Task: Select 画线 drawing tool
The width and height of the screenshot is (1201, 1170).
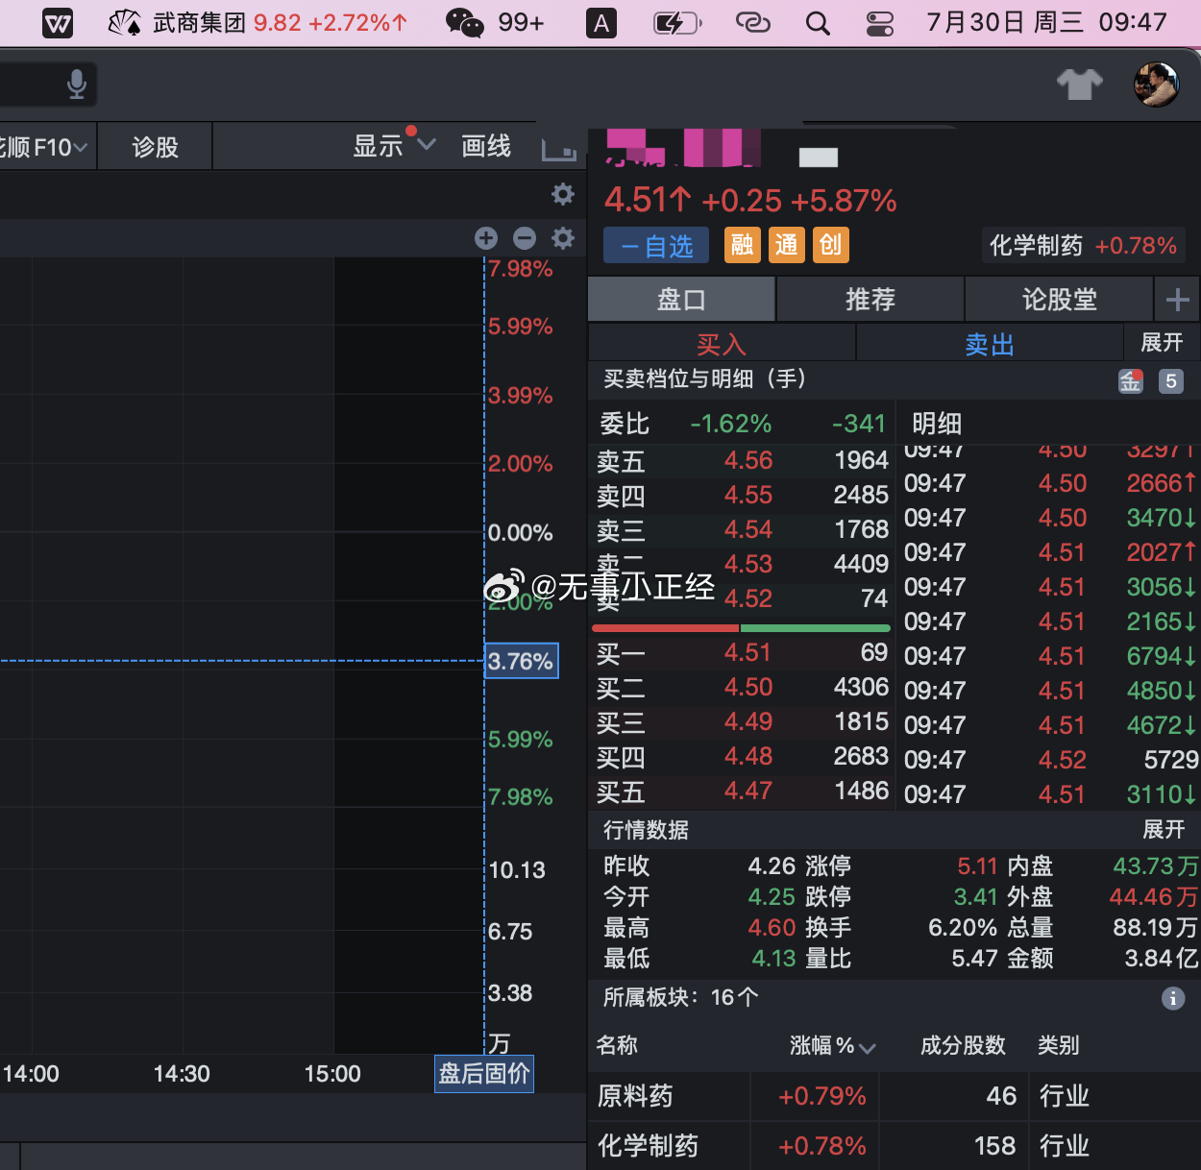Action: (x=486, y=146)
